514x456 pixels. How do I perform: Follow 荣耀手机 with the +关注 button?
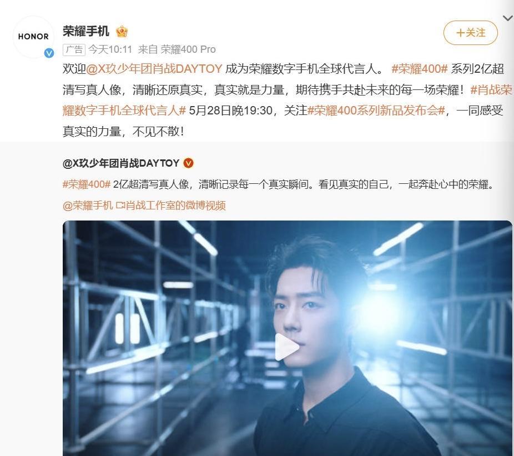[470, 32]
